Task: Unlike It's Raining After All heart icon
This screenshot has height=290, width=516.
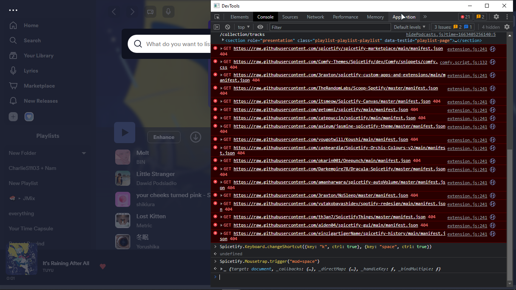Action: pos(102,266)
